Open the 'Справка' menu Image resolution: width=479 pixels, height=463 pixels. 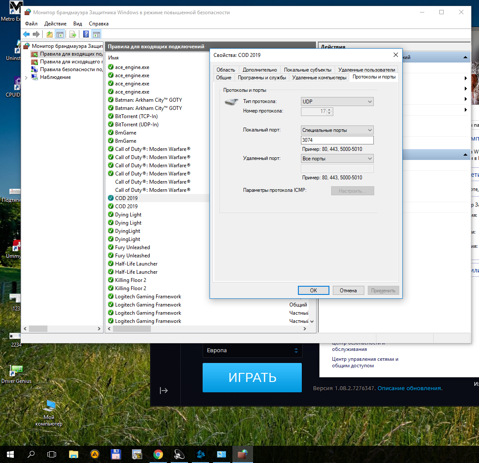(99, 24)
